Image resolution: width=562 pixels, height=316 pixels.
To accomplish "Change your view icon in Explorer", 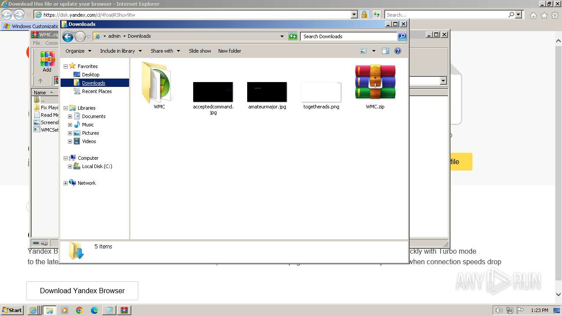I will pyautogui.click(x=363, y=51).
